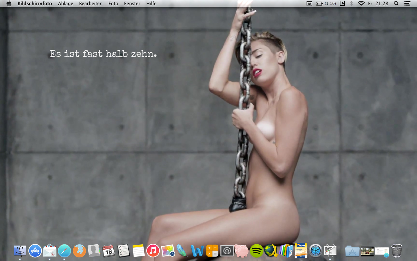Open the Mail stamp envelope icon
Screen dimensions: 417x261
[x=50, y=251]
